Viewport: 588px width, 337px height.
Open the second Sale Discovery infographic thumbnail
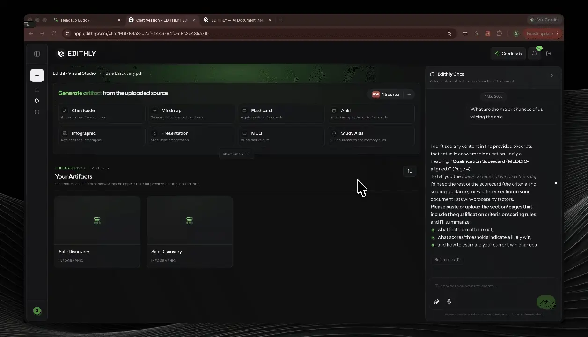click(190, 220)
